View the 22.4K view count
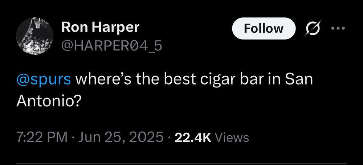The image size is (363, 165). point(193,137)
